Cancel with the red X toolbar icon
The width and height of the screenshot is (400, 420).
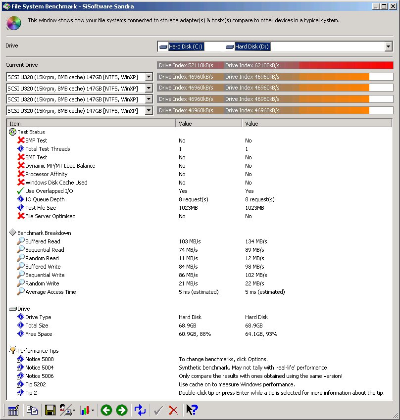[x=173, y=410]
